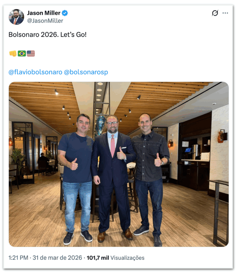Open the @bolsonarosp mention link
Image resolution: width=238 pixels, height=273 pixels.
86,72
